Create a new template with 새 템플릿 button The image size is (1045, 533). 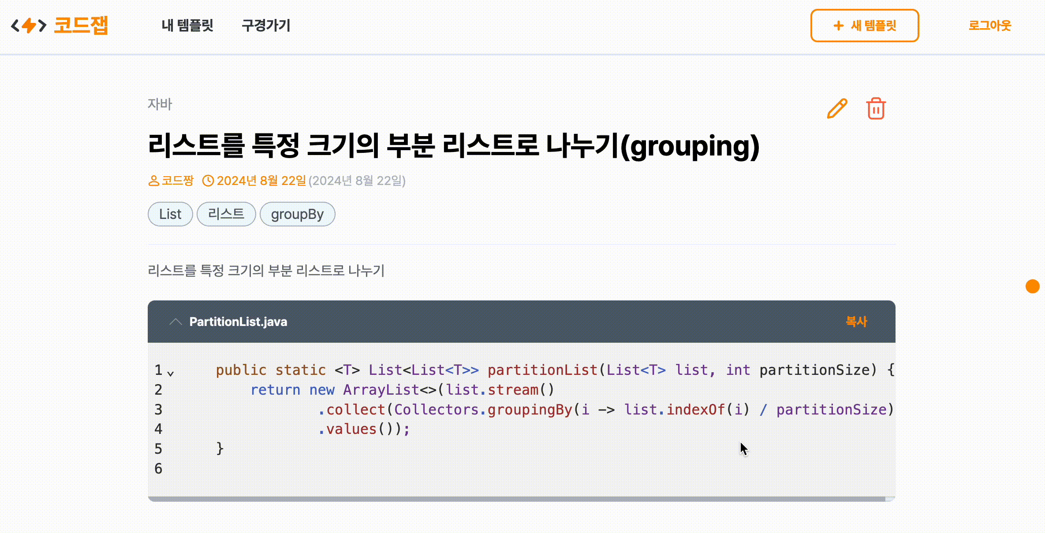tap(865, 26)
